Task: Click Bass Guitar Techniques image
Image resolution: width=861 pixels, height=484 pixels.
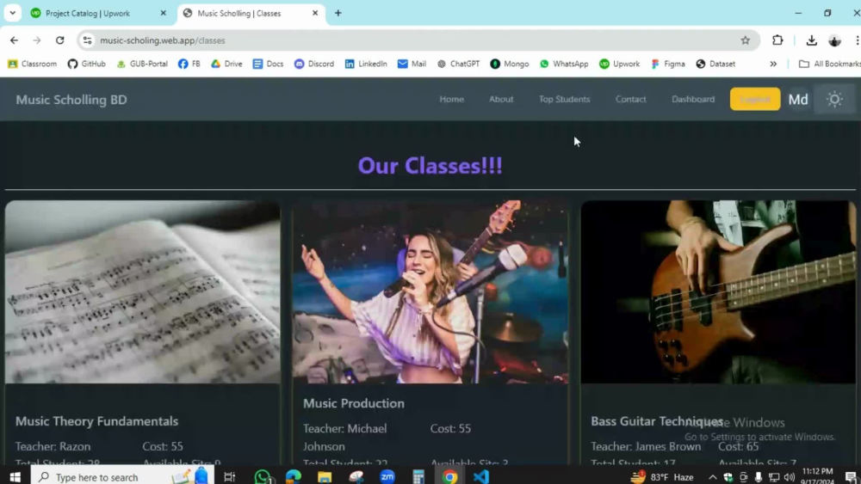Action: click(x=718, y=291)
